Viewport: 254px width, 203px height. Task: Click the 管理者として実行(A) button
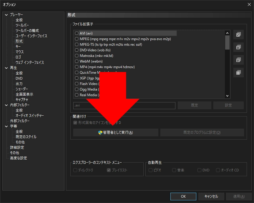(x=116, y=132)
